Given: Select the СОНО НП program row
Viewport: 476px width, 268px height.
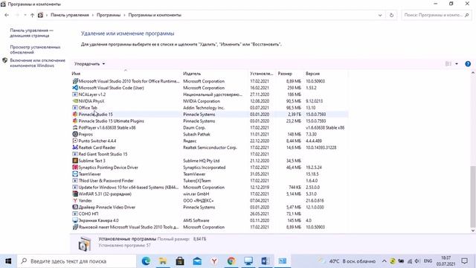Looking at the screenshot, I should 210,214.
